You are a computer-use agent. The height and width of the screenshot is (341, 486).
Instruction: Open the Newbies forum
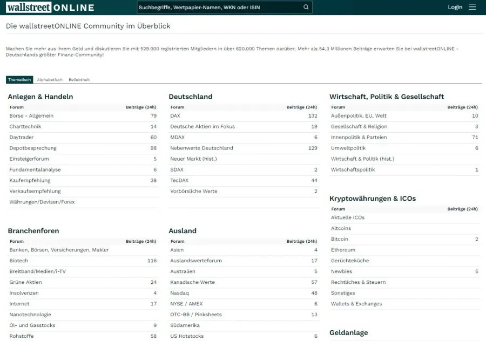(341, 271)
